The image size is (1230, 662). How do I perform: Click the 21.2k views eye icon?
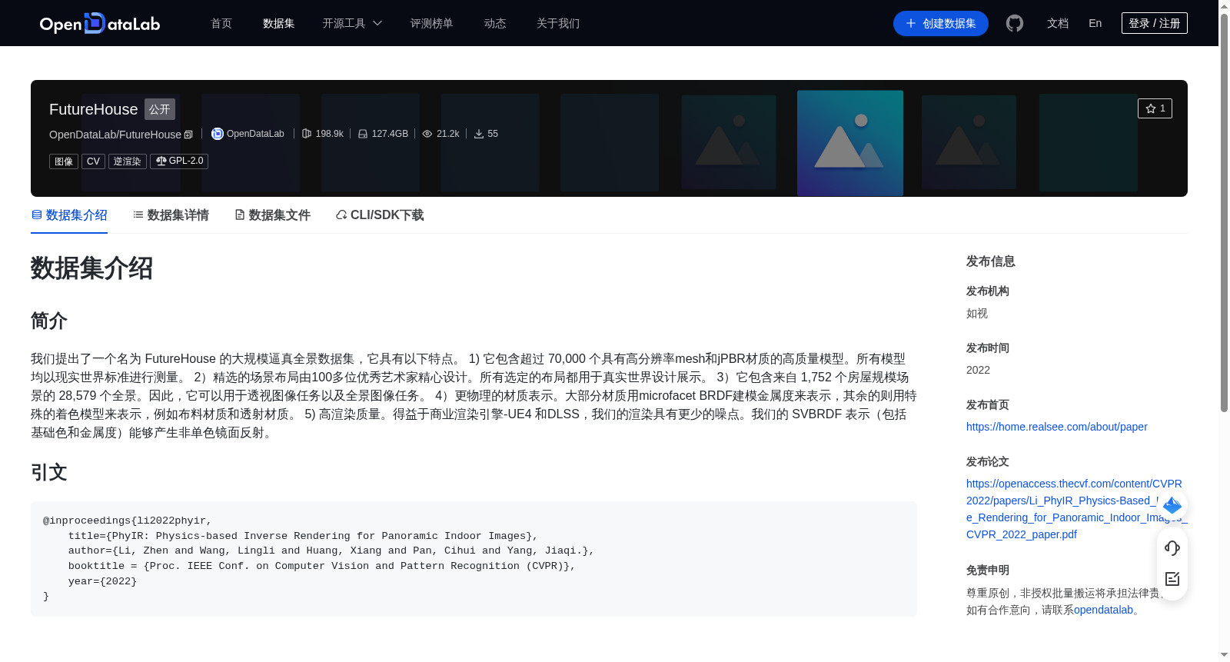[x=427, y=134]
